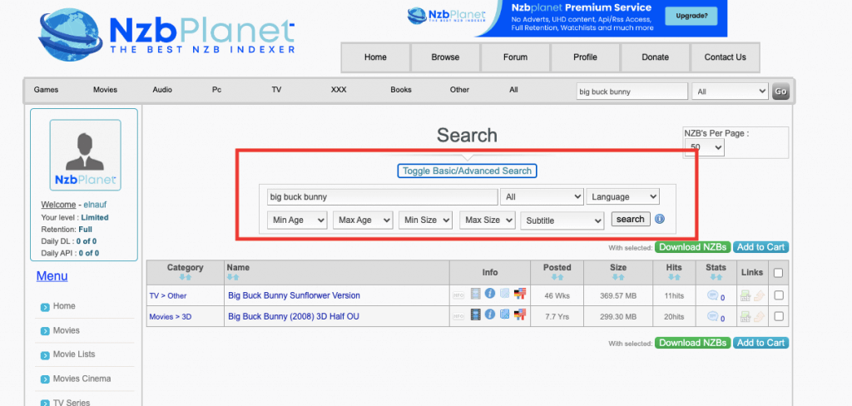The height and width of the screenshot is (406, 852).
Task: Open the Min Size dropdown
Action: coord(425,220)
